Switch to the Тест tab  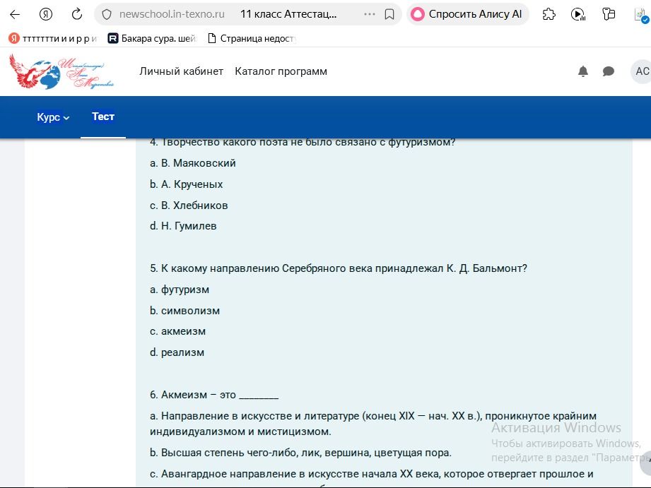[x=103, y=117]
